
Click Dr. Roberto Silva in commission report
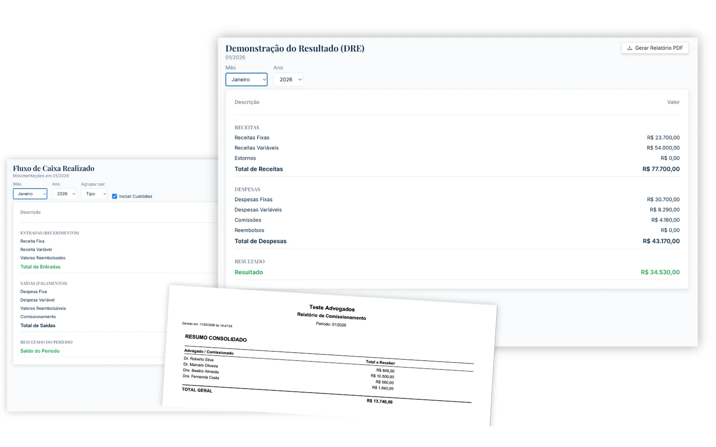(x=199, y=359)
